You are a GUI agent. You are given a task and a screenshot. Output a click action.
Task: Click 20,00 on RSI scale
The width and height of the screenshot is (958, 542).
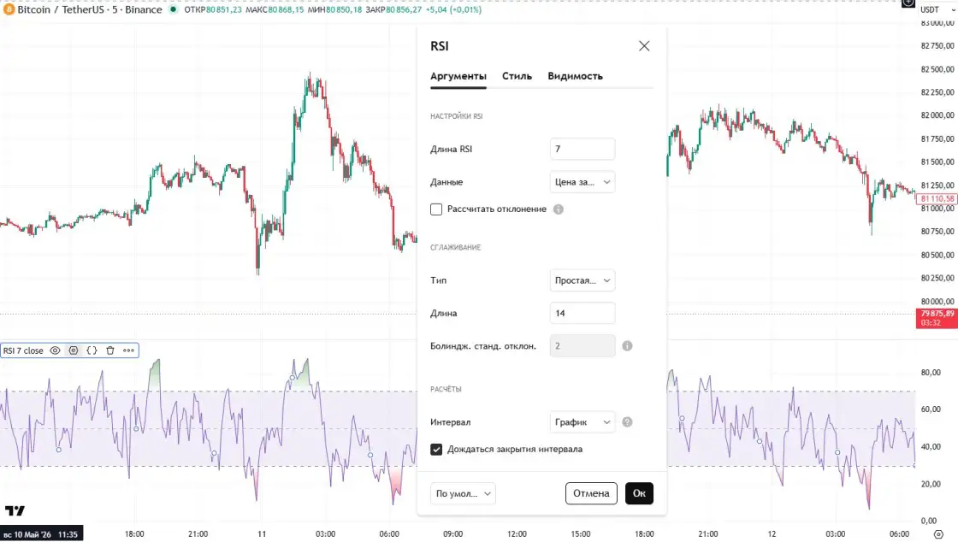pos(931,484)
